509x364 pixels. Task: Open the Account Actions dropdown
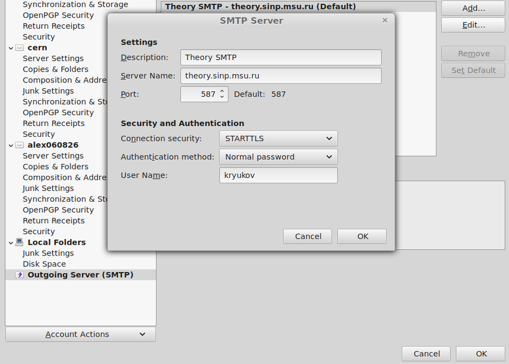(80, 334)
